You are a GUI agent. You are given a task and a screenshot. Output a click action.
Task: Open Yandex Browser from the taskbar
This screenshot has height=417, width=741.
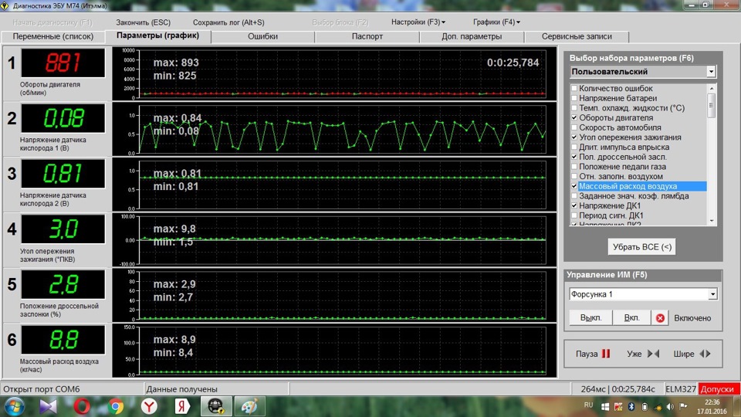(x=150, y=406)
